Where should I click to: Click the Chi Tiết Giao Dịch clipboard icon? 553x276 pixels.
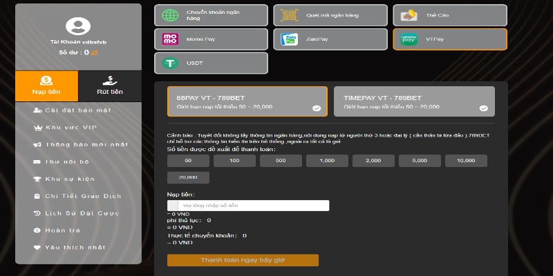tap(37, 197)
